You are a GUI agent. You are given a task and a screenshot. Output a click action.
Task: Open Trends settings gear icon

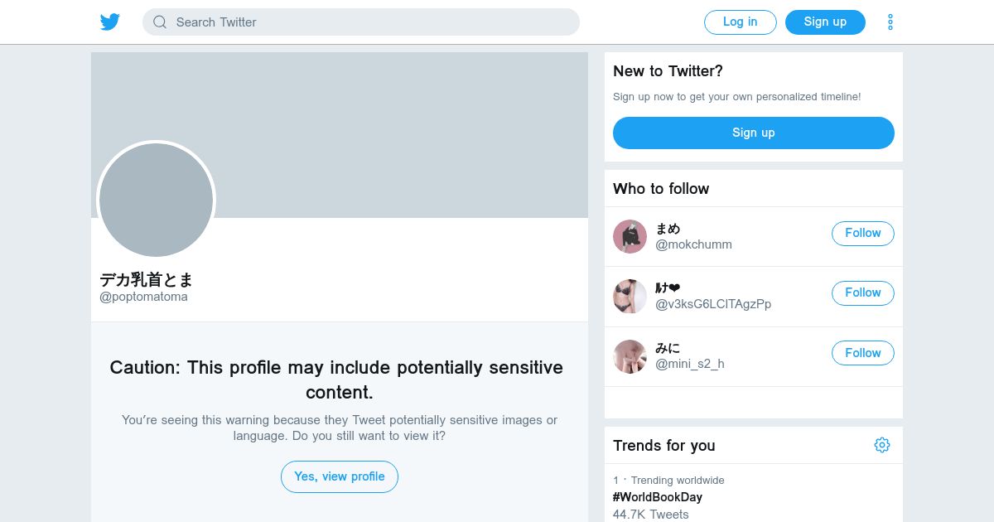881,445
